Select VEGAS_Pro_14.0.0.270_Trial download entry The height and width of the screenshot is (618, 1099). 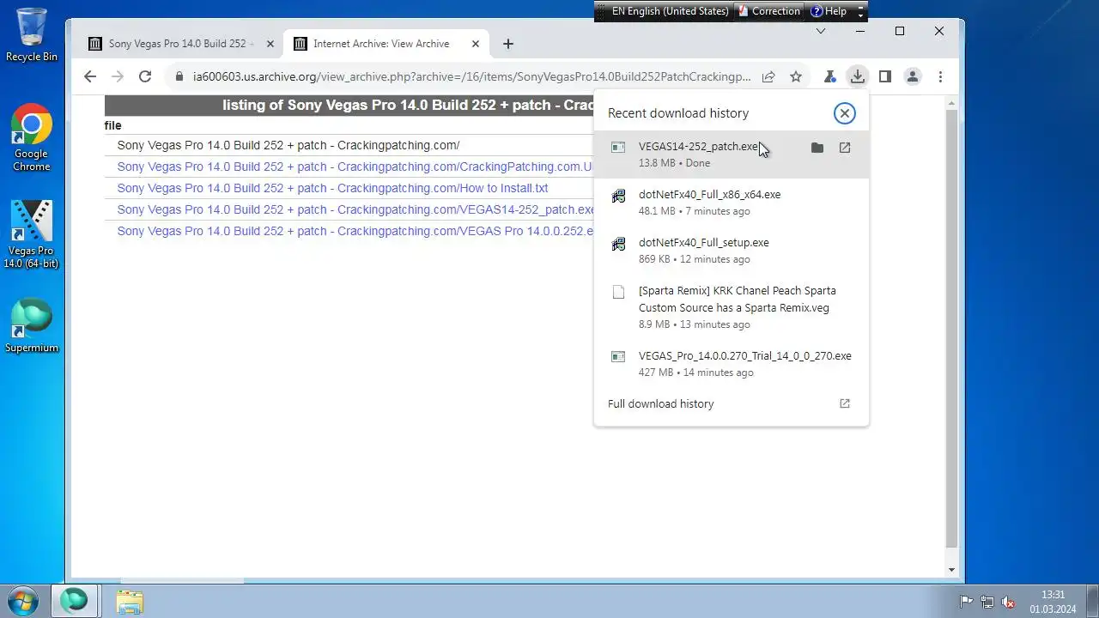[x=732, y=364]
